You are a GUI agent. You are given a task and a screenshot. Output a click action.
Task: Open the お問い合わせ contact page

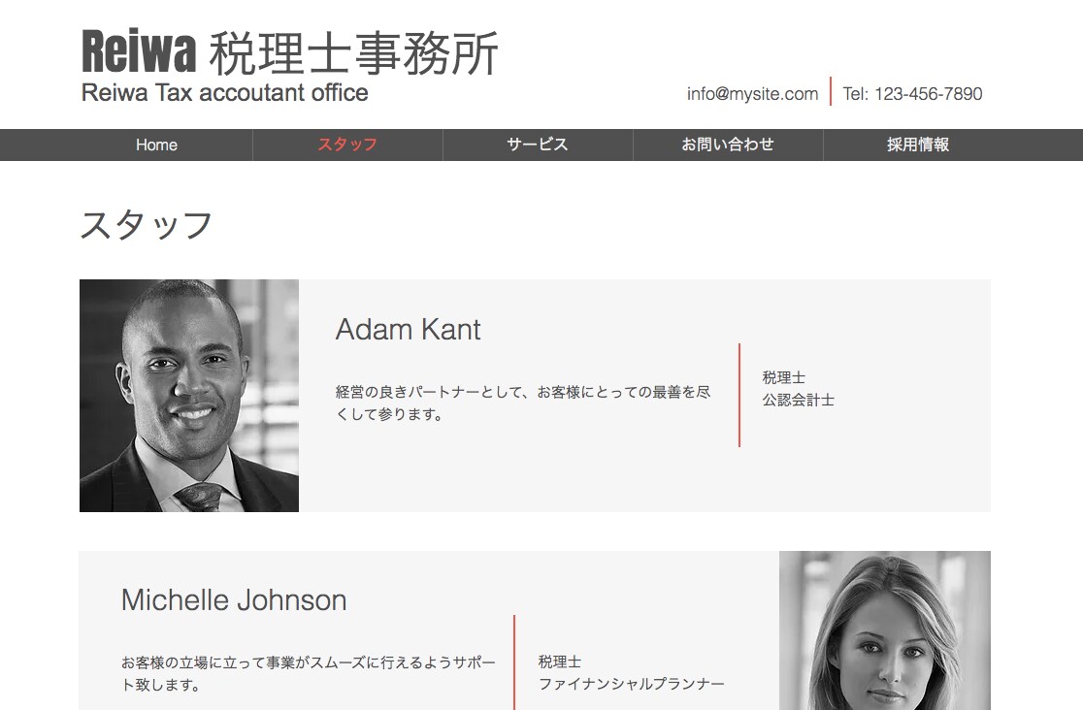pyautogui.click(x=728, y=145)
